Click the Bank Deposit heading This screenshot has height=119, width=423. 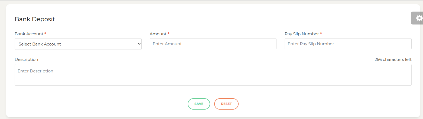point(35,19)
